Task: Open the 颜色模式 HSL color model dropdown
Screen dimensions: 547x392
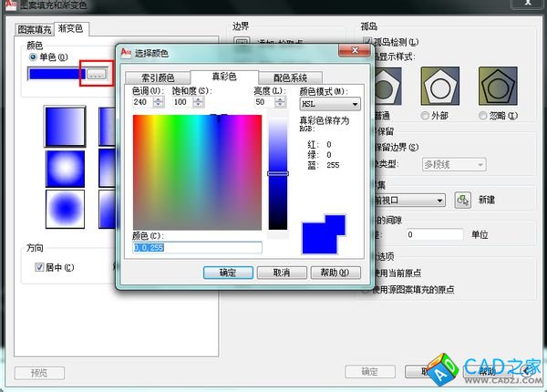Action: click(330, 105)
